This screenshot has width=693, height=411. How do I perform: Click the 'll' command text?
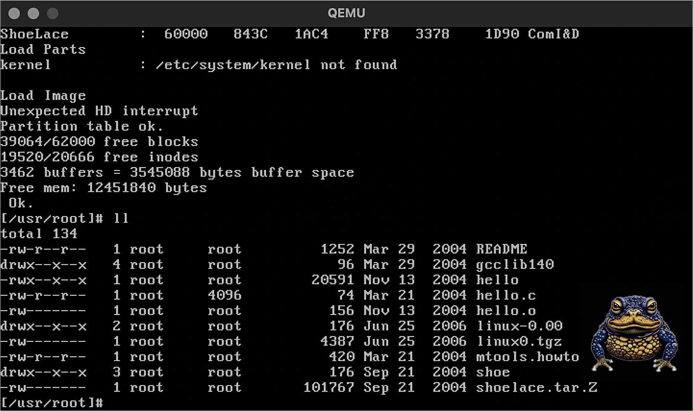point(121,218)
